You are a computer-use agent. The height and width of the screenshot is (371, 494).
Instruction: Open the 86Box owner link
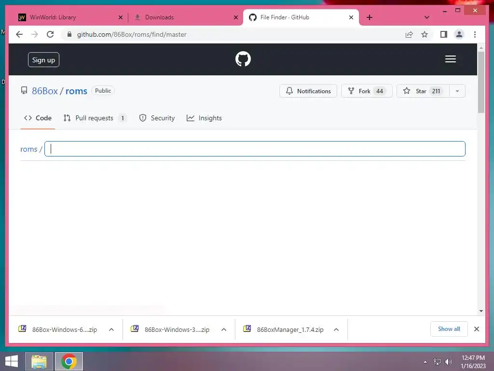pyautogui.click(x=45, y=91)
